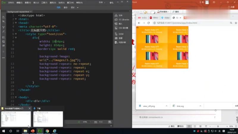Open Dreamweaver 文件 (File) menu
This screenshot has height=134, width=238.
11,3
